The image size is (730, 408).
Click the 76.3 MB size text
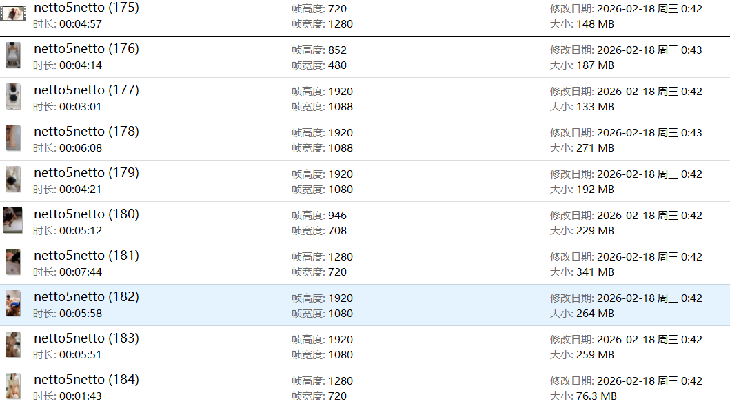click(596, 396)
